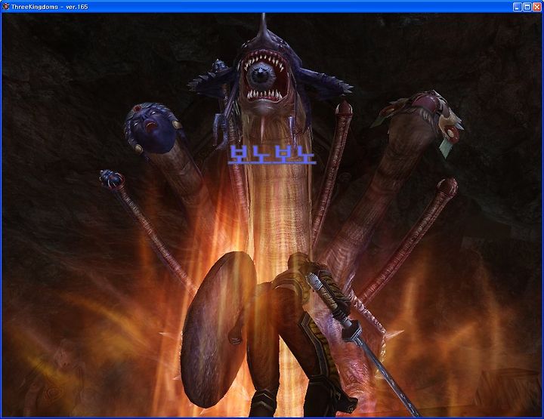Minimize the ThreeKingdoms window
The image size is (544, 419).
[517, 7]
